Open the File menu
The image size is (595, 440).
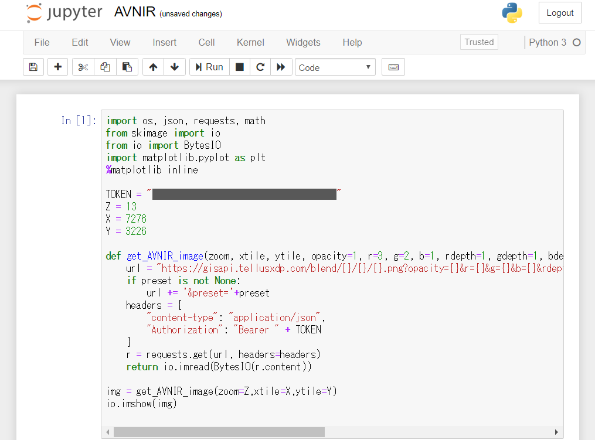tap(42, 43)
